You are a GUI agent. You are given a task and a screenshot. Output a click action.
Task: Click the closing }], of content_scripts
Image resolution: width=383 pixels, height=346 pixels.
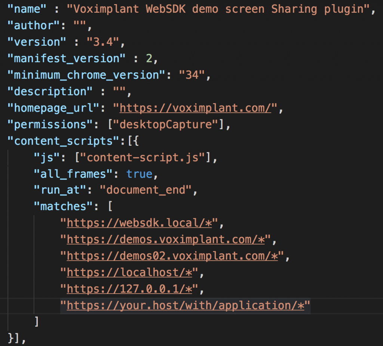click(17, 338)
